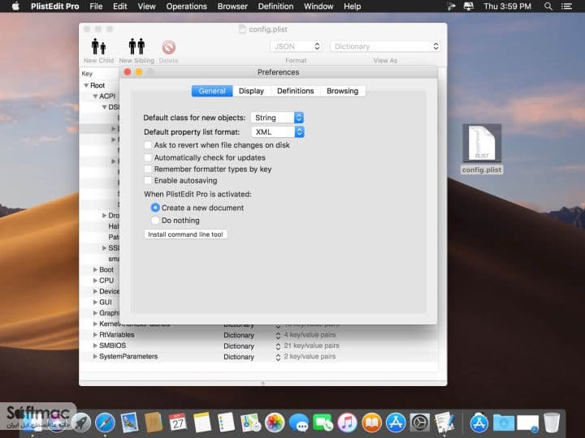Open the Dictionary View As popup
The height and width of the screenshot is (438, 585).
tap(385, 46)
